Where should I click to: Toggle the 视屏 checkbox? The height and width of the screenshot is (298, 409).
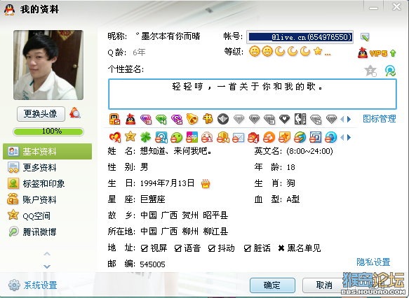[x=145, y=248]
